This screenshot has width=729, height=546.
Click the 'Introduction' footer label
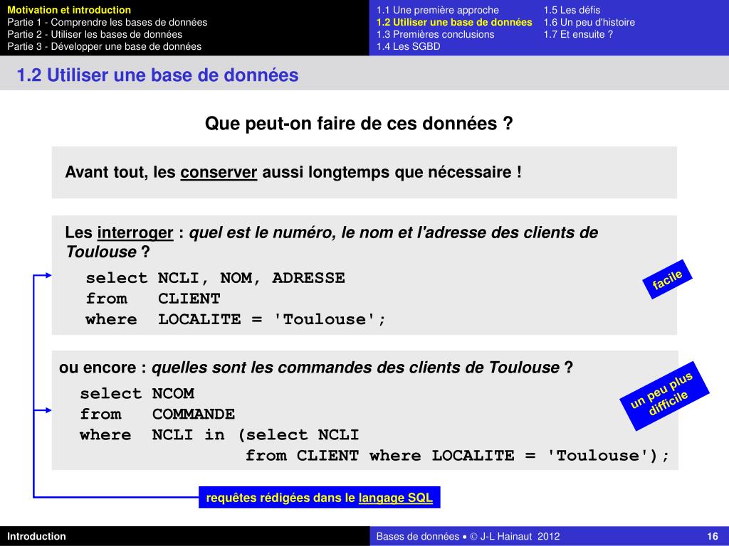[36, 536]
